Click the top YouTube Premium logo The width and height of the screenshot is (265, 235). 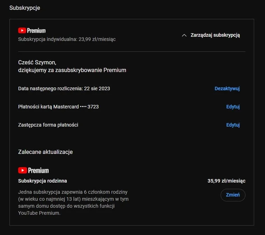(32, 31)
